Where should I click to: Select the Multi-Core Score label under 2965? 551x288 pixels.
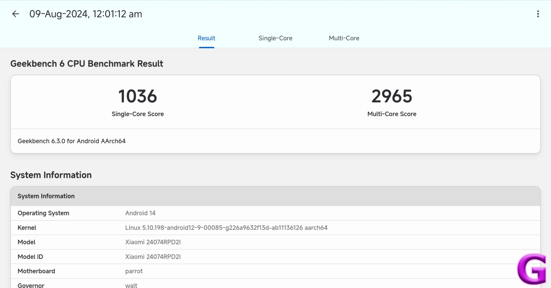click(x=392, y=114)
